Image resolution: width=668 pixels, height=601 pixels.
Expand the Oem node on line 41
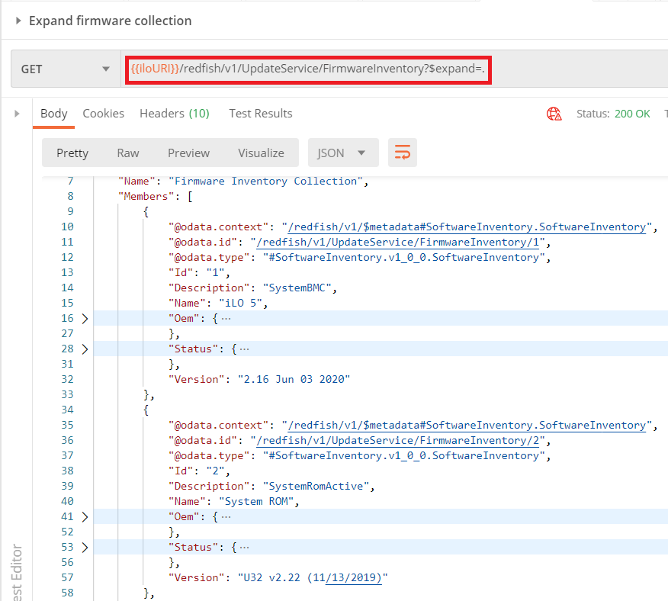[x=85, y=516]
